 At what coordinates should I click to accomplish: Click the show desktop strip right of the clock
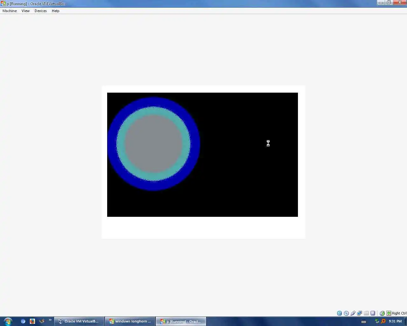[x=405, y=321]
